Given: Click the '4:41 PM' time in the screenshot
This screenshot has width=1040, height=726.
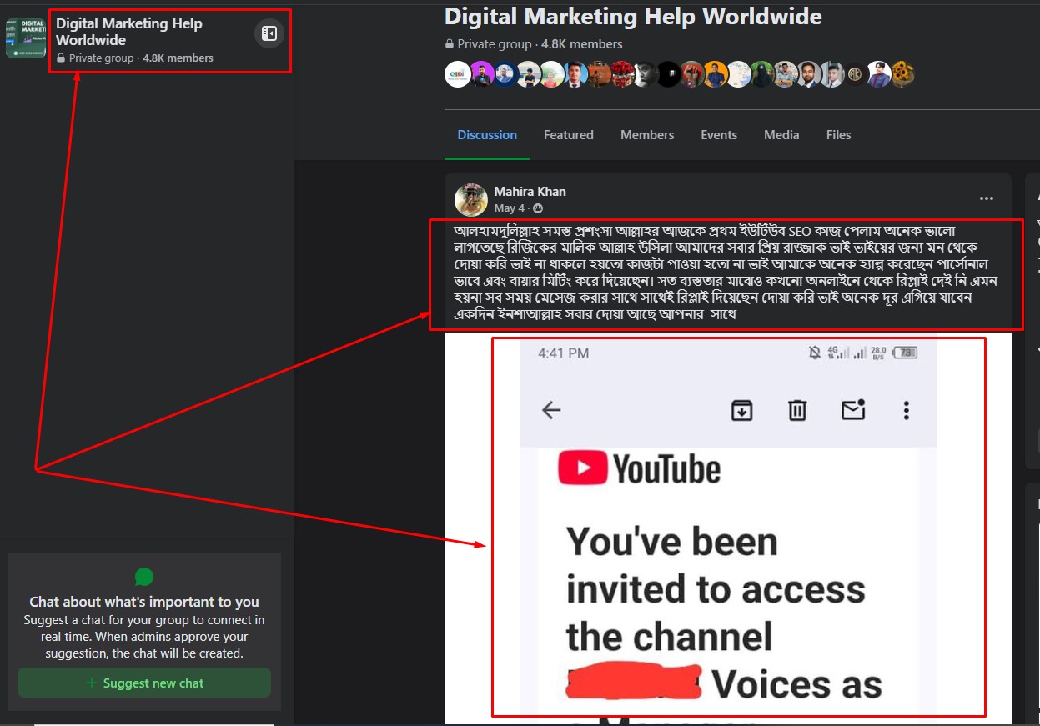Looking at the screenshot, I should [x=564, y=353].
